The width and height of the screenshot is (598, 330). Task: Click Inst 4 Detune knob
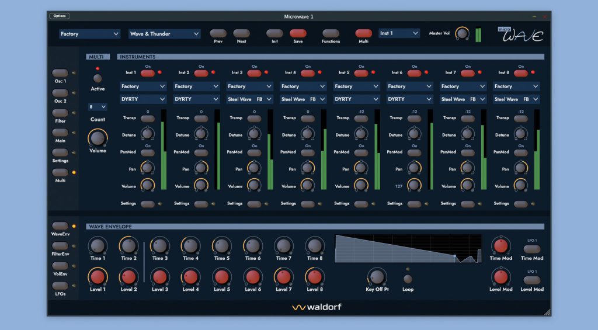point(307,134)
